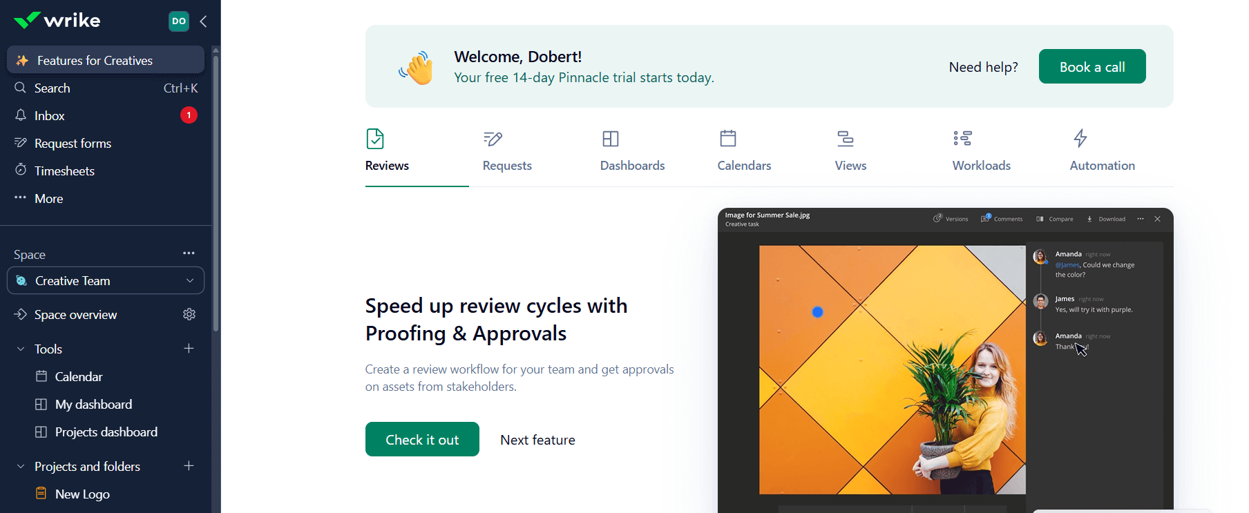Add a new project or folder with plus icon
This screenshot has width=1249, height=513.
[x=189, y=466]
